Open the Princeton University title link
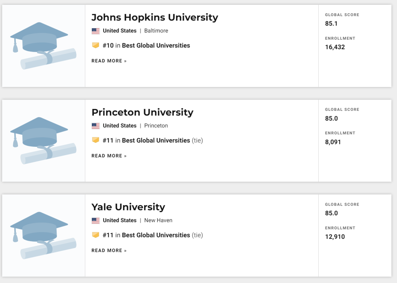The width and height of the screenshot is (397, 283). (142, 112)
